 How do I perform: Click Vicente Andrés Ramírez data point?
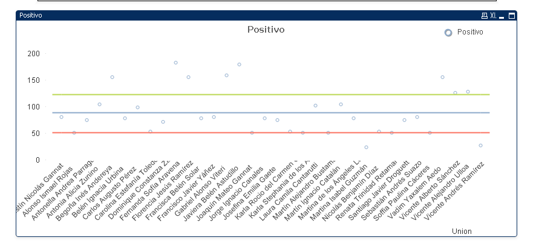(481, 146)
